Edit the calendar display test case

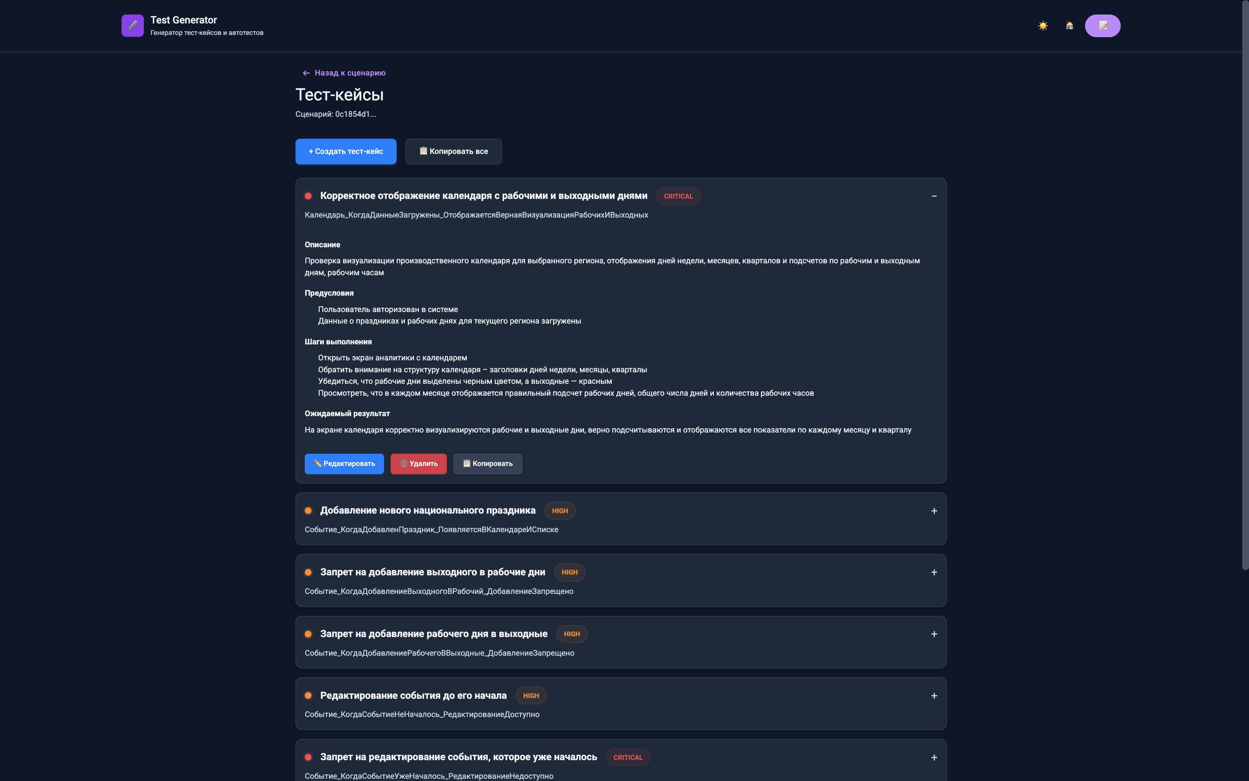click(344, 464)
